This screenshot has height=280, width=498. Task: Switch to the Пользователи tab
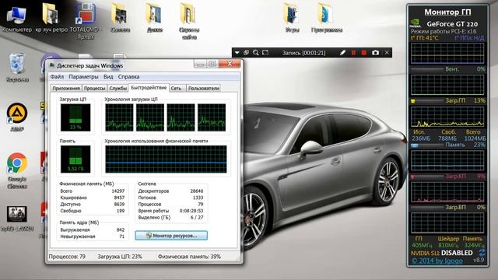pyautogui.click(x=203, y=88)
